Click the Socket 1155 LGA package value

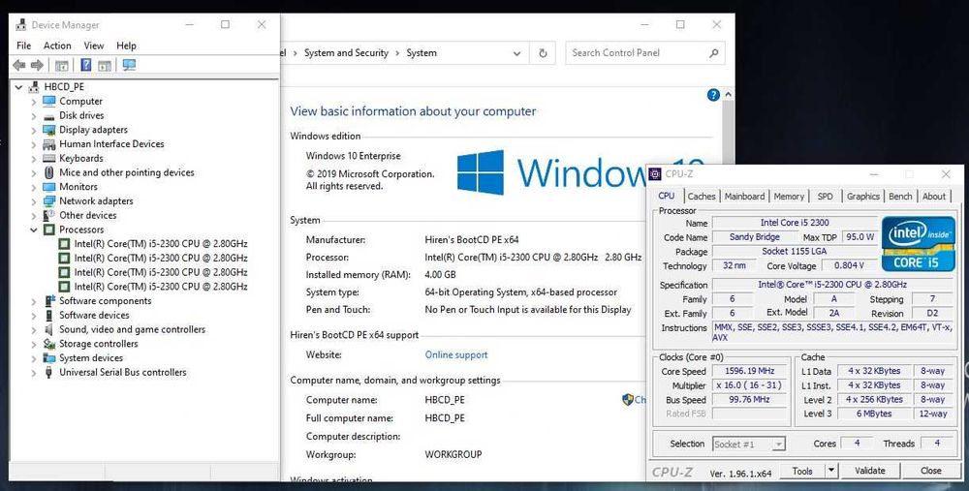click(x=795, y=252)
